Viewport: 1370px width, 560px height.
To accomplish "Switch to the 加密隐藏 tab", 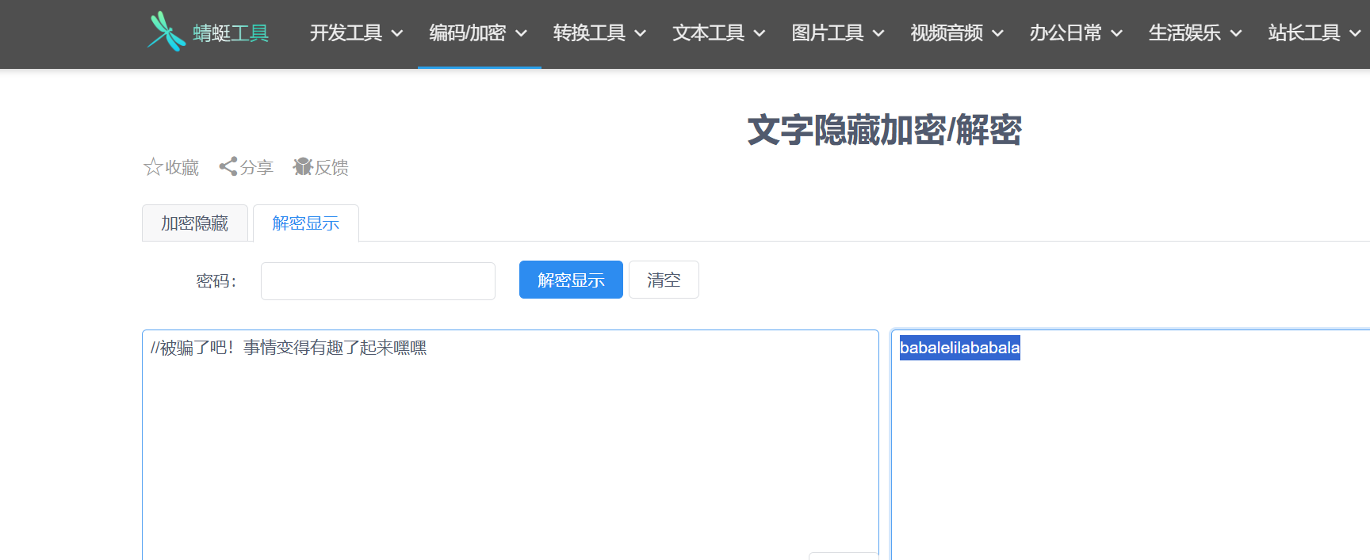I will [x=195, y=223].
